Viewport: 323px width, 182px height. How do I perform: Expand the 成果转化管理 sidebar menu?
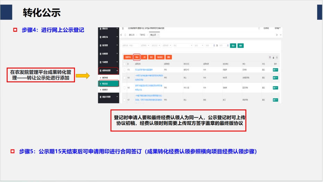pos(108,71)
